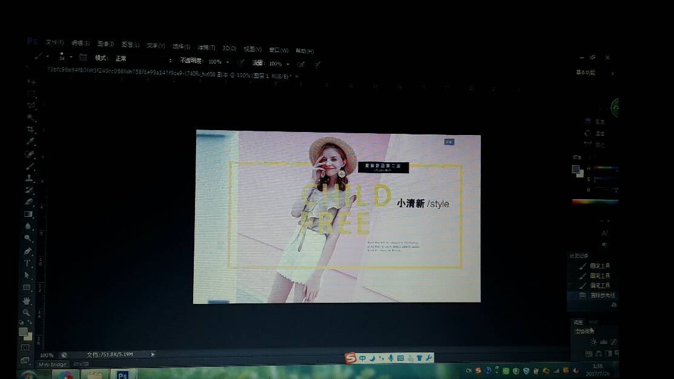Open the 编辑(E) menu
Screen dimensions: 674x379
coord(81,43)
